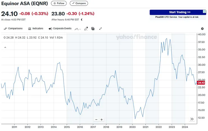Screen dimensions: 208x131
Task: Click the L 23.92 low value
Action: coord(32,38)
